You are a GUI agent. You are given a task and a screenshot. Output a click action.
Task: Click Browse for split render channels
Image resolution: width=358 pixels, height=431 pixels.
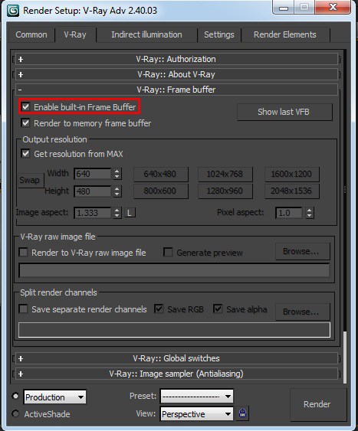pos(302,312)
